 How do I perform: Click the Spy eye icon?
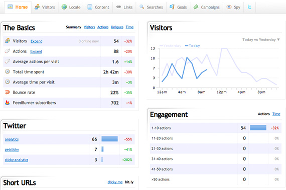[229, 7]
